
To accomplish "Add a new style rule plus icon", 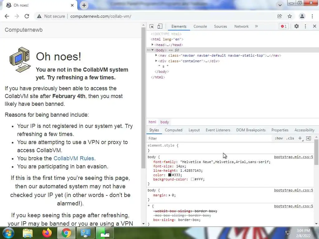I will (x=300, y=138).
